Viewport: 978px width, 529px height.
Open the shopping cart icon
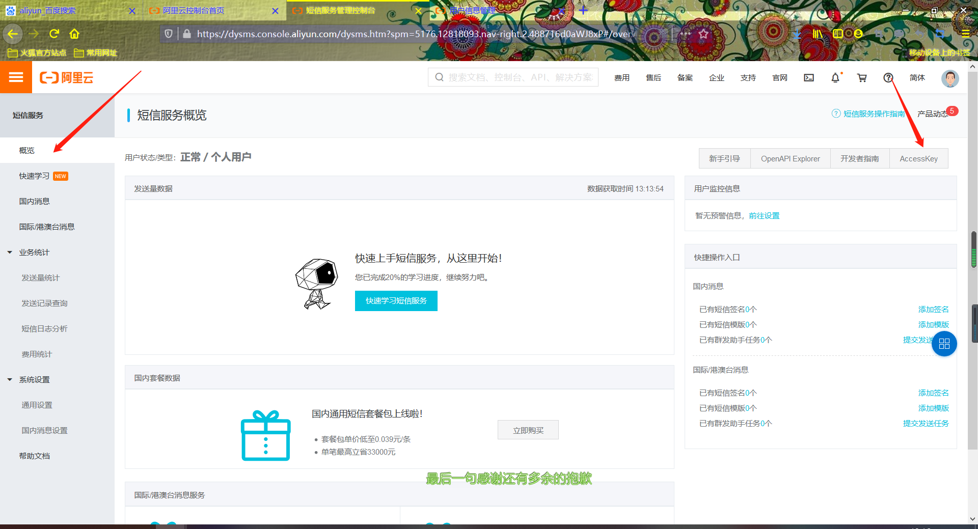pyautogui.click(x=862, y=77)
